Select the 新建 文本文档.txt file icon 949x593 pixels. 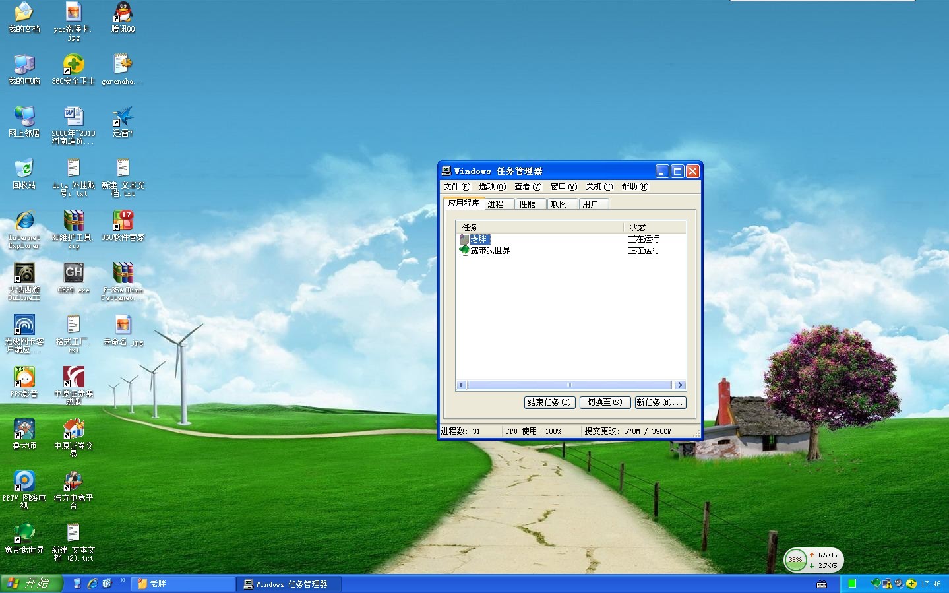pyautogui.click(x=123, y=177)
